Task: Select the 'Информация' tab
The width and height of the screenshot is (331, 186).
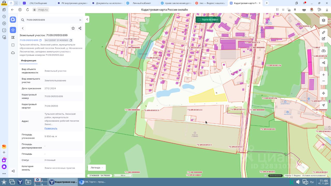Action: [x=28, y=60]
